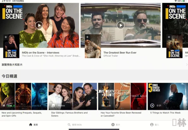This screenshot has width=188, height=130.
Task: Open 5 Things to Watch This Week title
Action: pos(165,113)
